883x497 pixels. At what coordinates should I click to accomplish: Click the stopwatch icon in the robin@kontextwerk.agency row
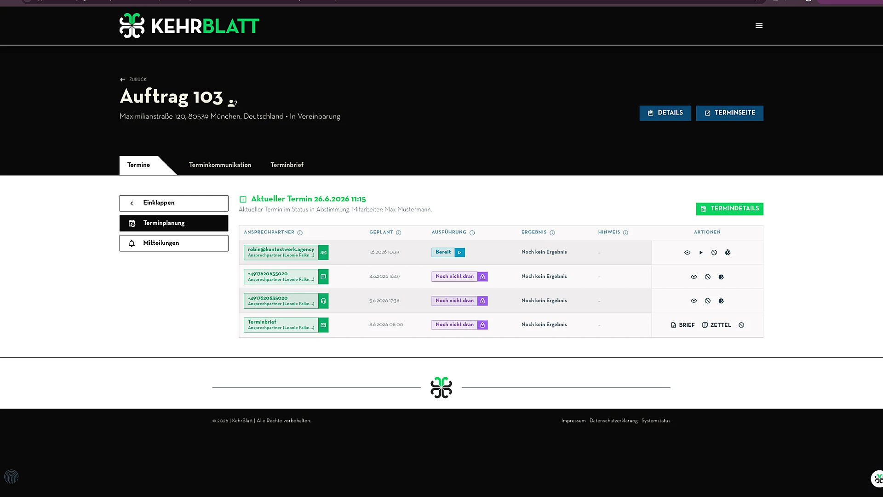[x=728, y=253]
